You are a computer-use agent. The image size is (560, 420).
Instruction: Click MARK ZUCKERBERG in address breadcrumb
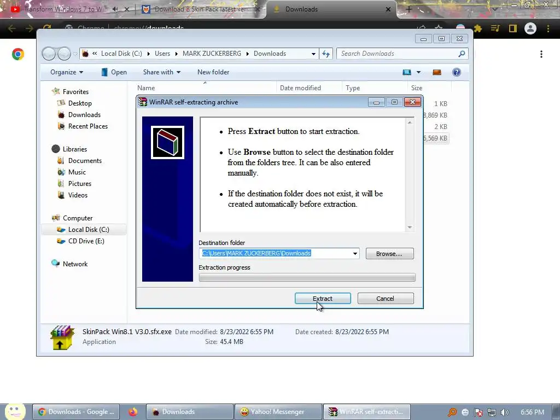pyautogui.click(x=212, y=54)
